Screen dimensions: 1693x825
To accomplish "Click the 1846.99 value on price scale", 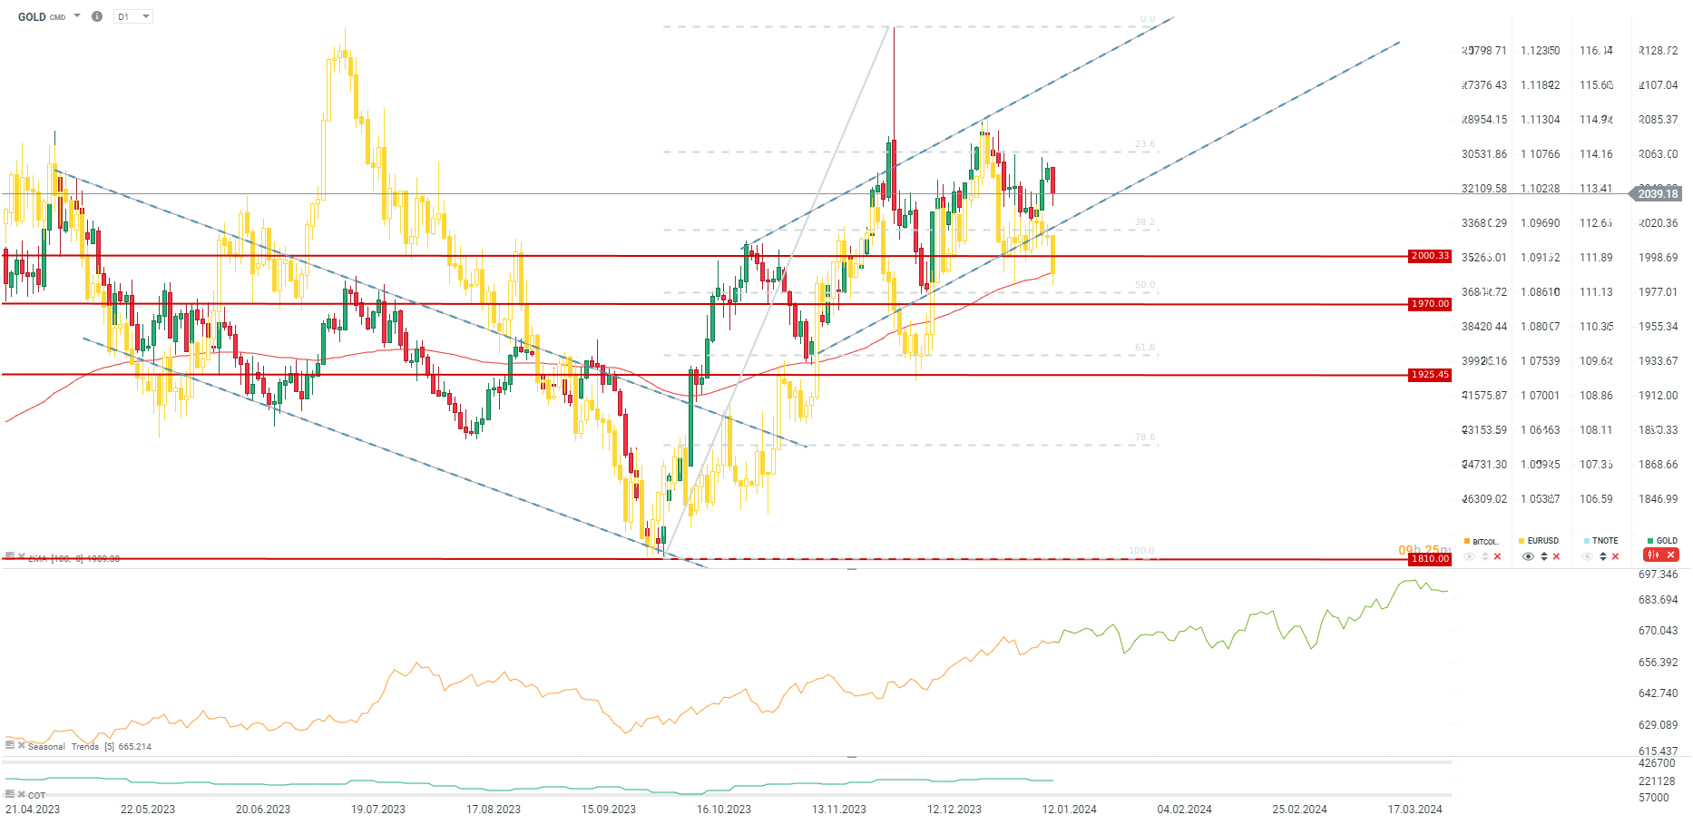I will coord(1659,499).
